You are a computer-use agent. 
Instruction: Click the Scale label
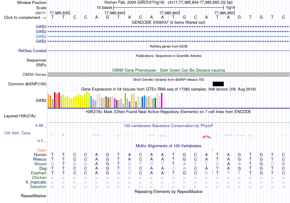tap(41, 8)
